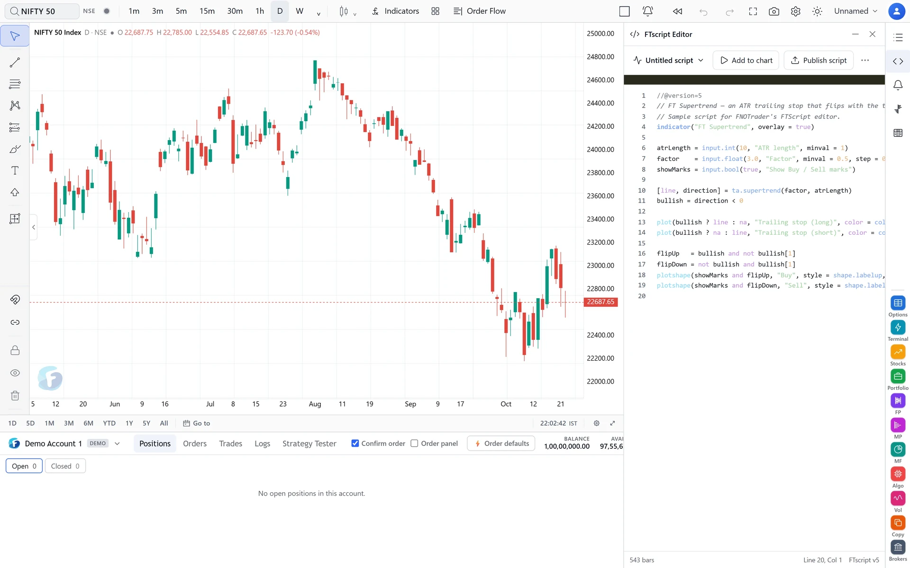Delete drawings using trash icon
This screenshot has width=910, height=568.
(x=15, y=396)
